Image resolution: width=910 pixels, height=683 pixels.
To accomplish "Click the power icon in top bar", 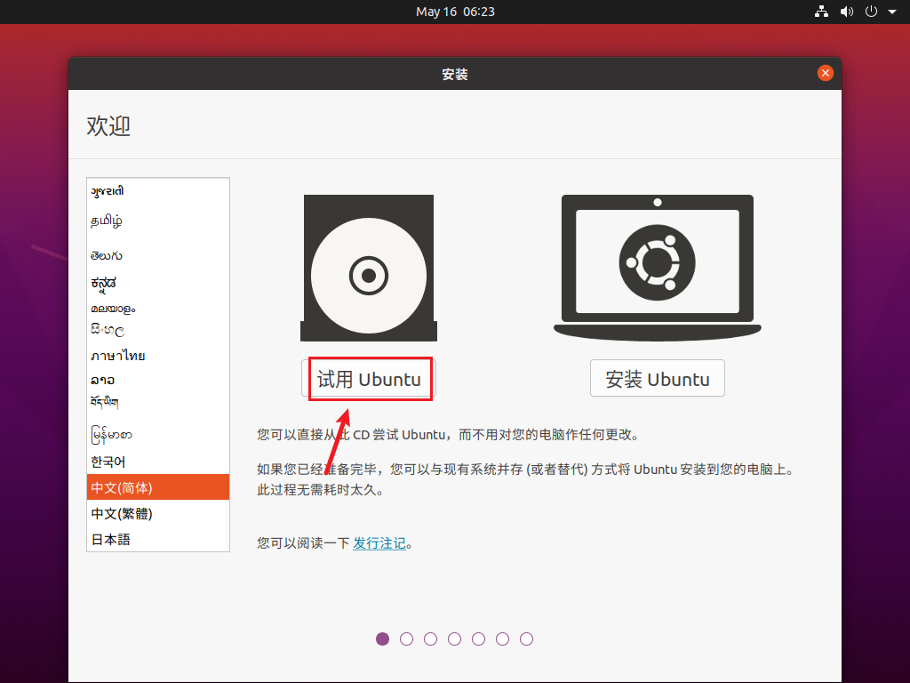I will click(x=871, y=12).
